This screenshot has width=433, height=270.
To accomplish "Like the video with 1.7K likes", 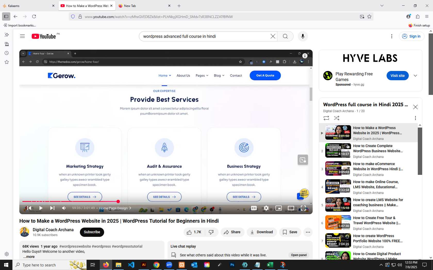I will point(194,232).
